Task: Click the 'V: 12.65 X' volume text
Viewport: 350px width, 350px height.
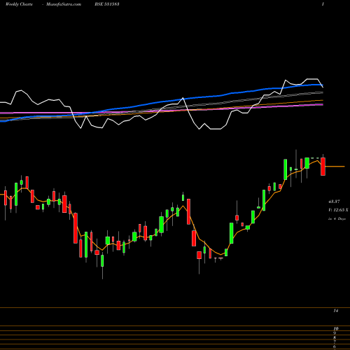Action: (x=338, y=210)
